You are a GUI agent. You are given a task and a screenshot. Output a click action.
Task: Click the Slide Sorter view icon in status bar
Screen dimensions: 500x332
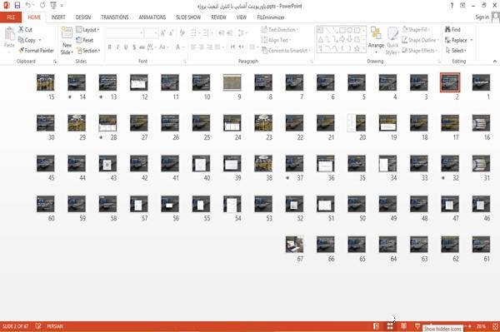(390, 326)
